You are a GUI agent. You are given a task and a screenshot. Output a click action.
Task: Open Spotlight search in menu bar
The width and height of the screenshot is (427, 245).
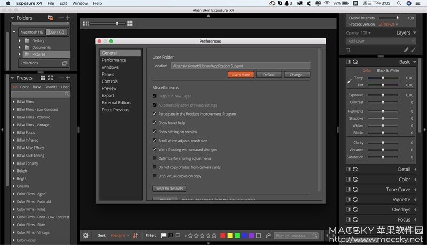coord(399,3)
